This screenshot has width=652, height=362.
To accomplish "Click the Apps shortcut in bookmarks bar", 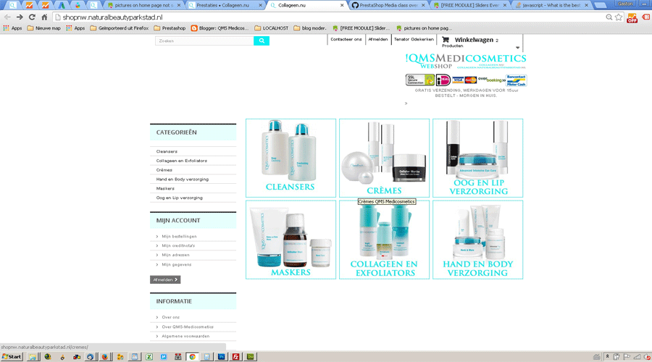I will [x=12, y=28].
